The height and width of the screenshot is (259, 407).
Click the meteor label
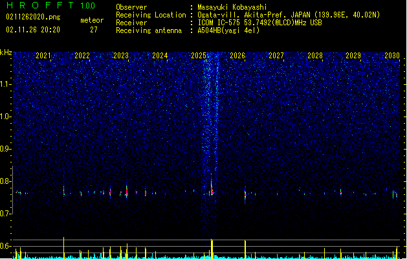92,20
